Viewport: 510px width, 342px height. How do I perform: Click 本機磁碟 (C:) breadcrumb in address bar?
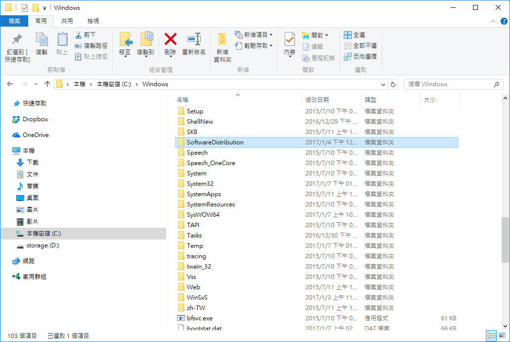(114, 84)
